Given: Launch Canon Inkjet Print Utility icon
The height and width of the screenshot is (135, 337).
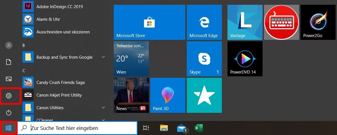Looking at the screenshot, I should pyautogui.click(x=28, y=95).
